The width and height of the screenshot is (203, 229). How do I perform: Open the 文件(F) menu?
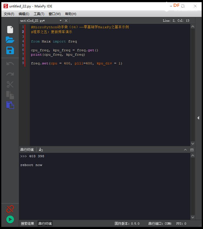tap(9, 14)
